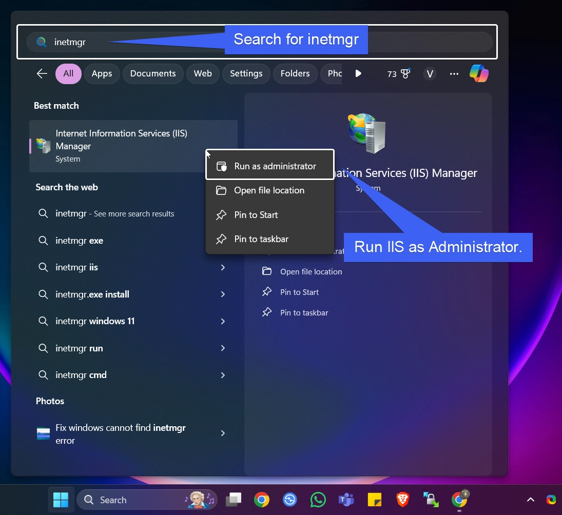Click the large IIS Manager globe-server icon

point(367,133)
